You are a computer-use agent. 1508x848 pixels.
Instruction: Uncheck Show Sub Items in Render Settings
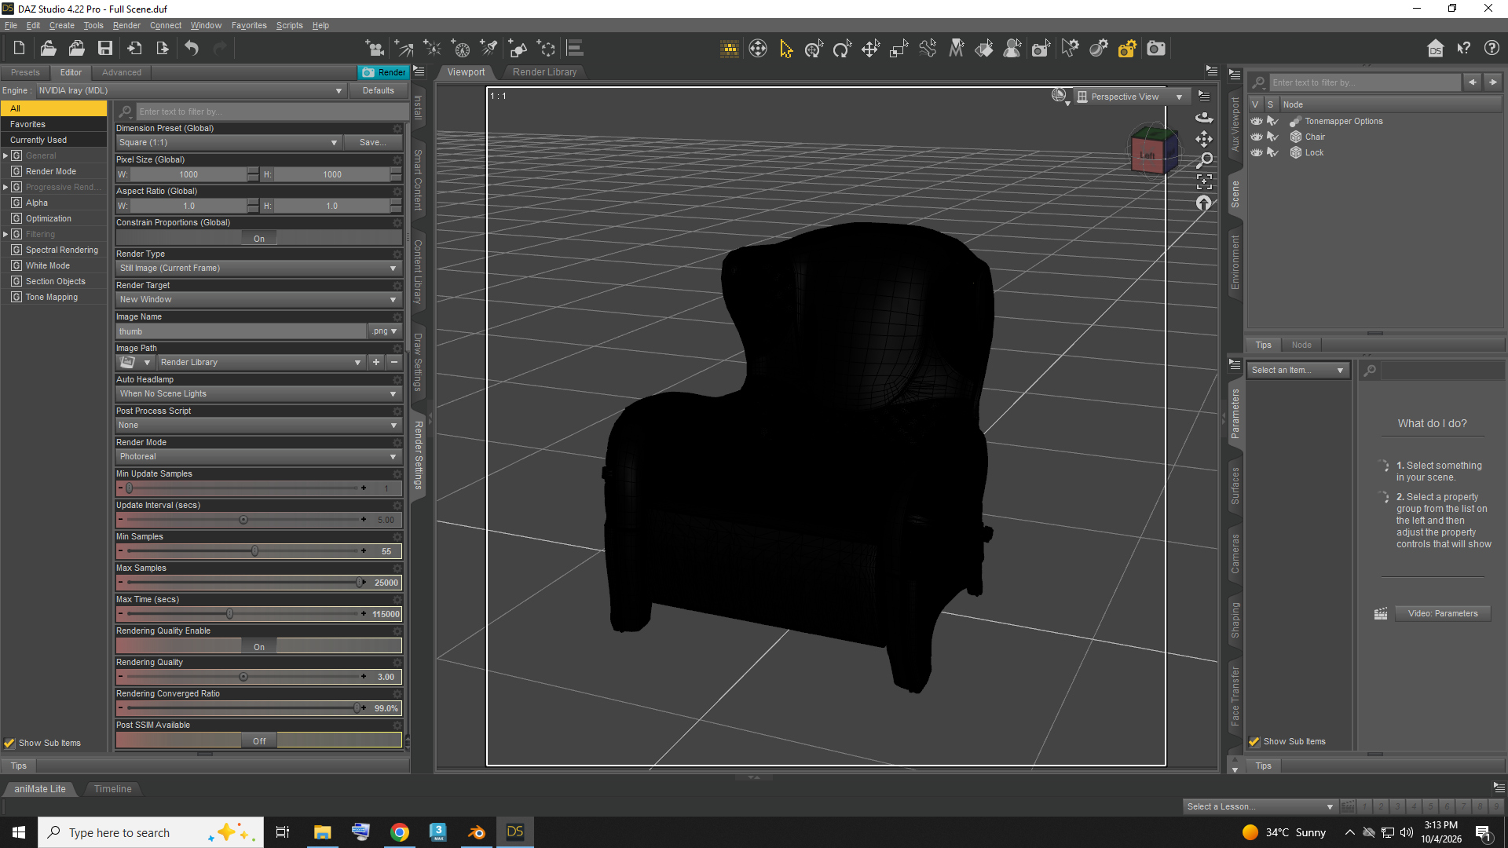(x=9, y=743)
